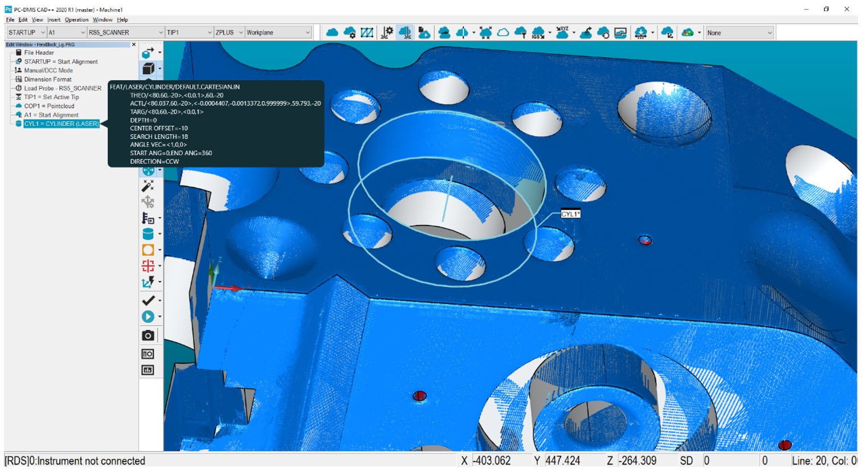
Task: Select the camera screenshot icon in the side toolbar
Action: click(149, 335)
